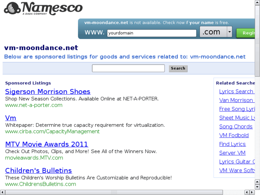Viewport: 260px width, 195px height.
Task: Open Song Chords related search
Action: (x=236, y=127)
